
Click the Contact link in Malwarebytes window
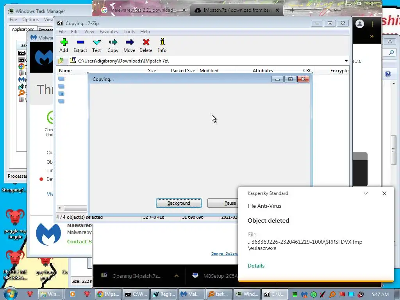(79, 241)
